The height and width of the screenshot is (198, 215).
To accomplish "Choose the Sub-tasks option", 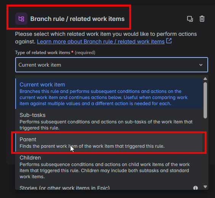I will 109,121.
